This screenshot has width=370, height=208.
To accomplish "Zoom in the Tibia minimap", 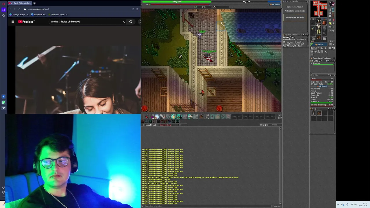I will (330, 13).
